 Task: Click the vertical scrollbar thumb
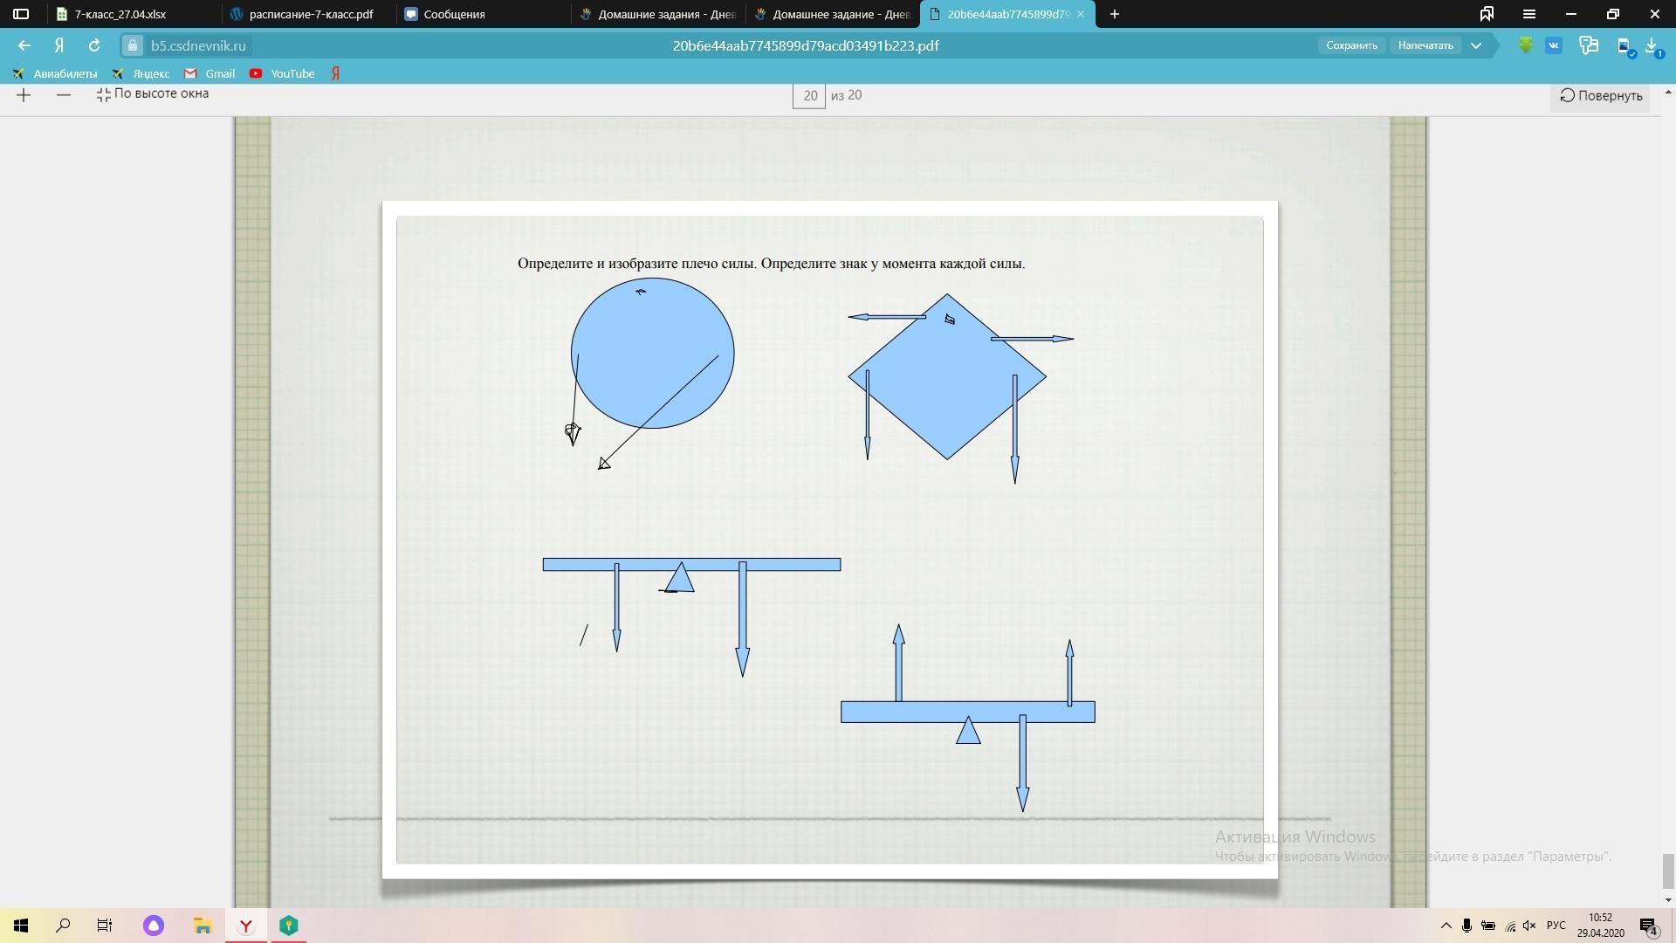1668,870
